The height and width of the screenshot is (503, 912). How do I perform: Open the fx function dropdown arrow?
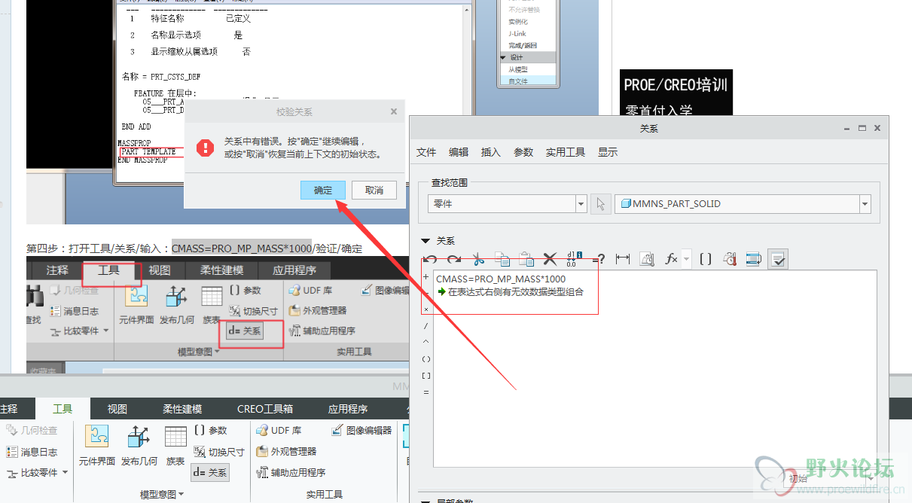click(686, 259)
